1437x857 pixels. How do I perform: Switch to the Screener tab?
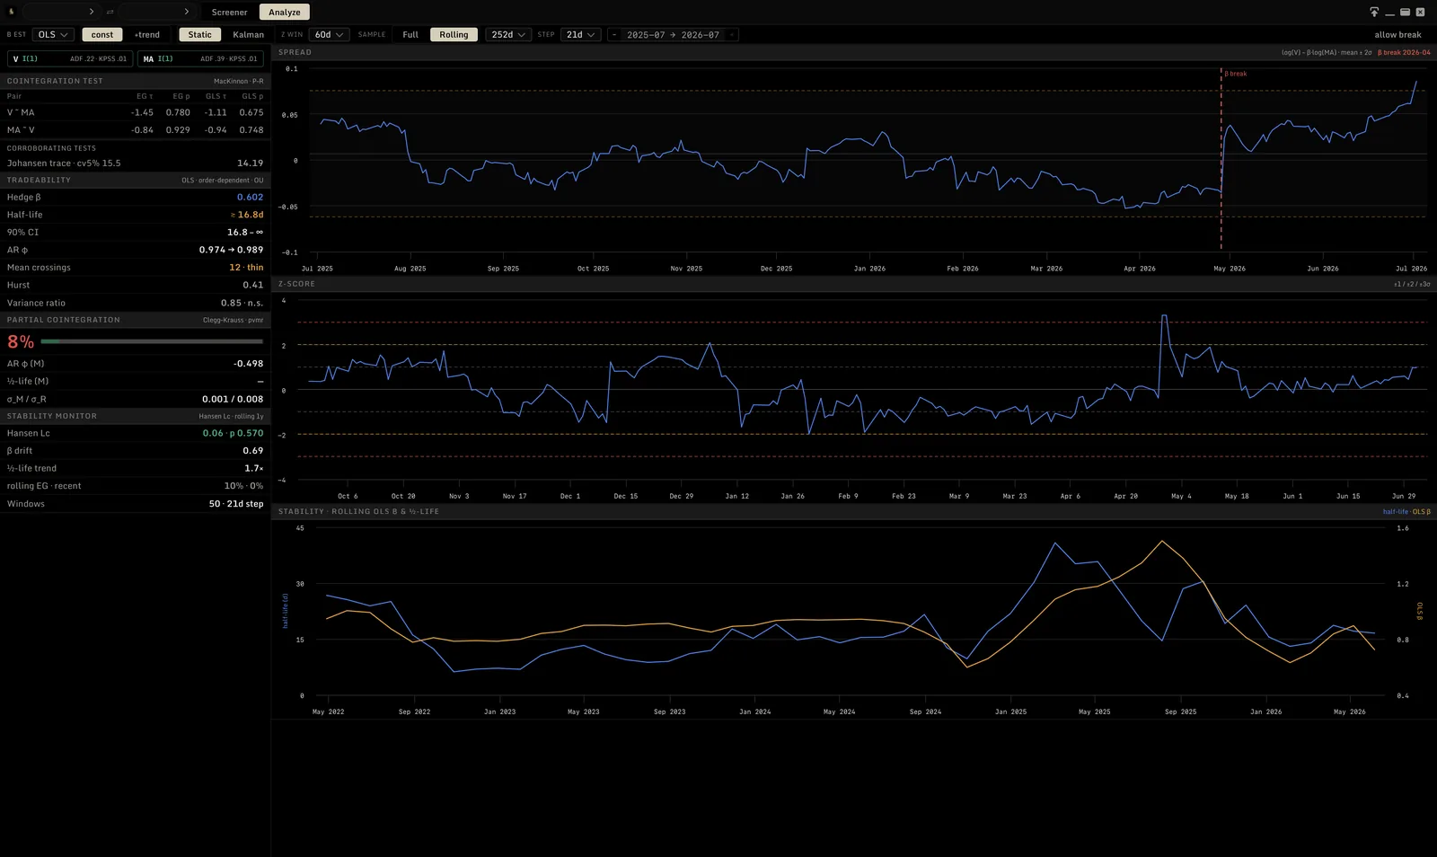tap(229, 12)
